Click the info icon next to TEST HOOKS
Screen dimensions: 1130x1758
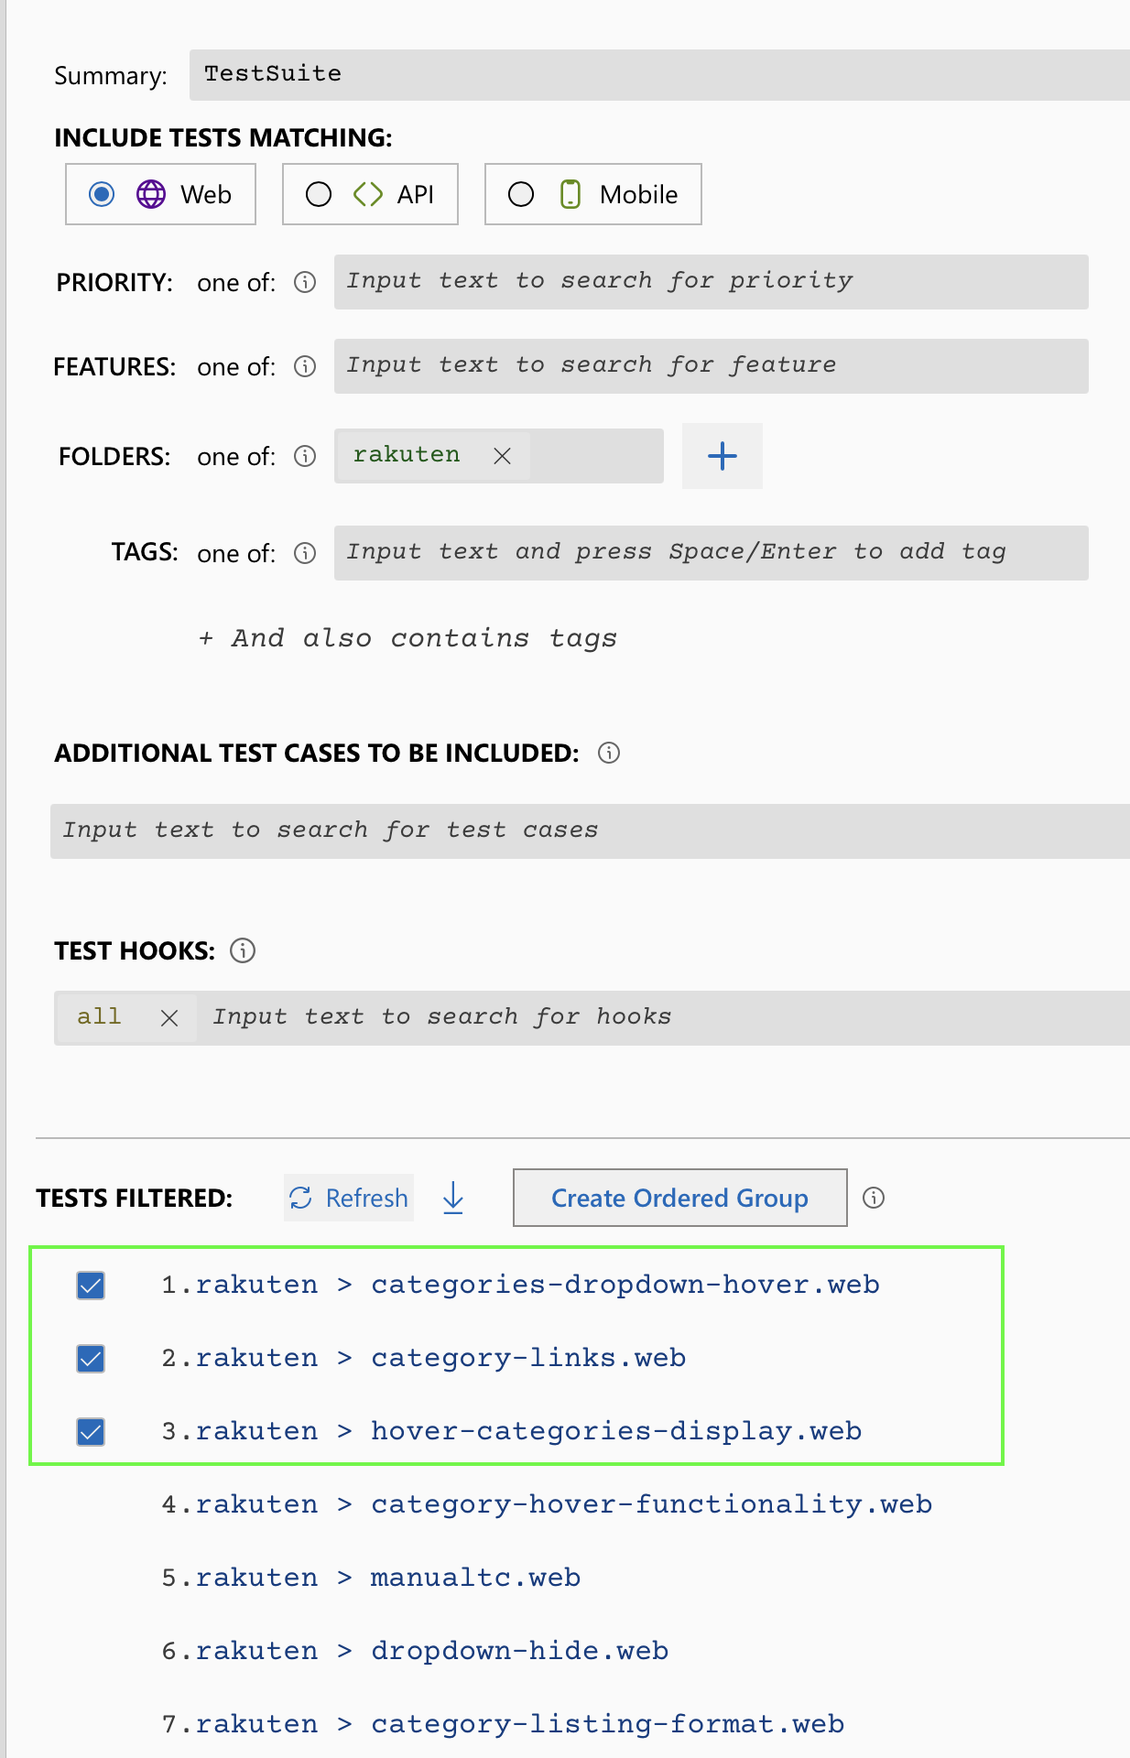[x=243, y=950]
